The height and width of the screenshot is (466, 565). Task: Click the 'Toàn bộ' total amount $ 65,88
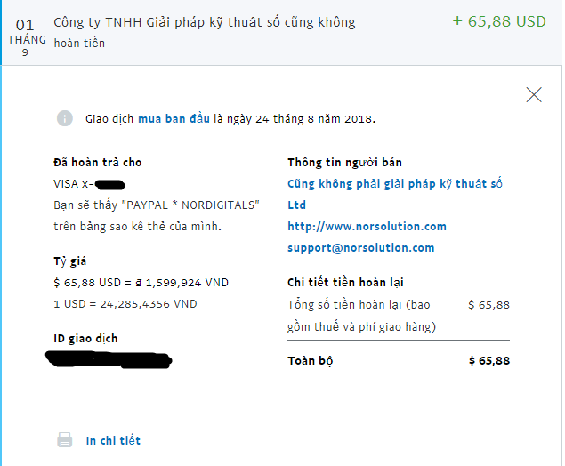pyautogui.click(x=489, y=360)
